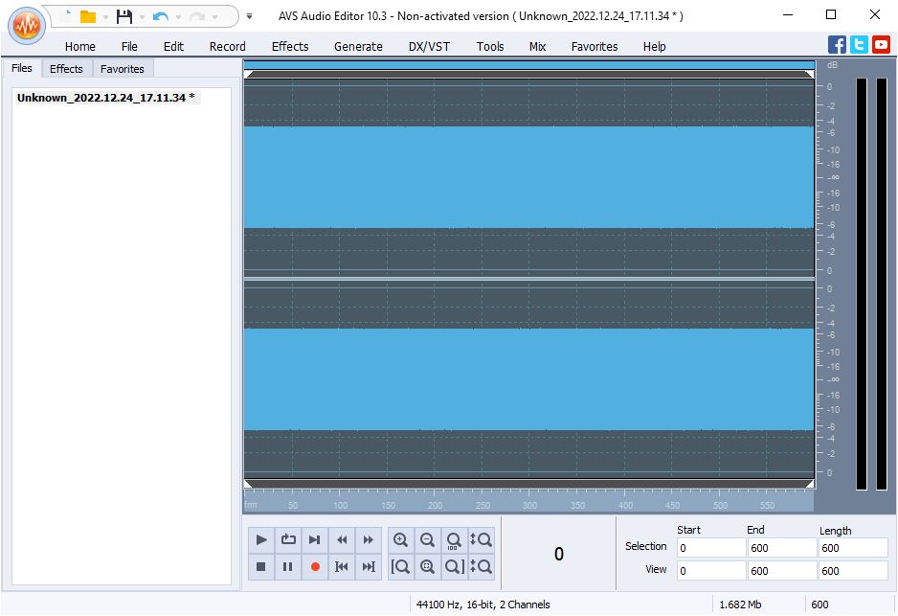
Task: Expand the Undo history dropdown arrow
Action: (178, 17)
